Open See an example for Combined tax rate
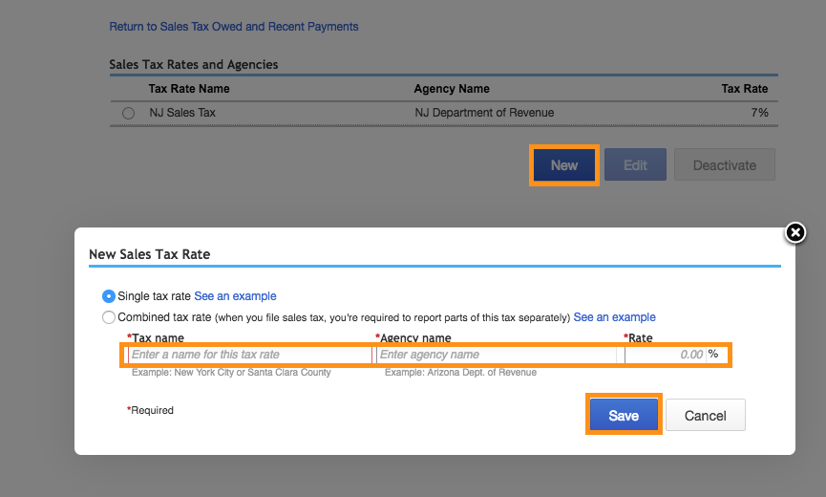Image resolution: width=826 pixels, height=497 pixels. coord(614,317)
